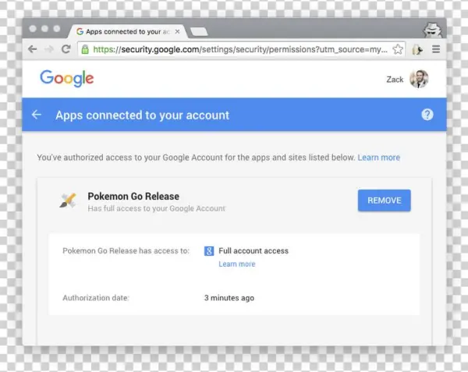
Task: Click the Full account access Google icon
Action: (209, 251)
